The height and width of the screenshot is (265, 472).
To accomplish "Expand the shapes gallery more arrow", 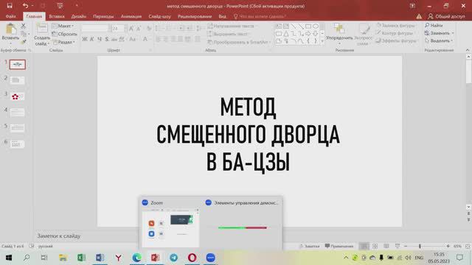I will (322, 41).
